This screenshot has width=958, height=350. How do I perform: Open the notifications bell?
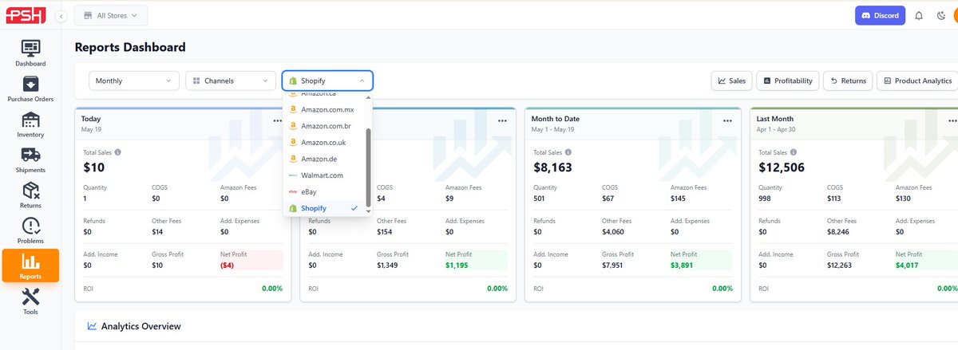tap(919, 15)
